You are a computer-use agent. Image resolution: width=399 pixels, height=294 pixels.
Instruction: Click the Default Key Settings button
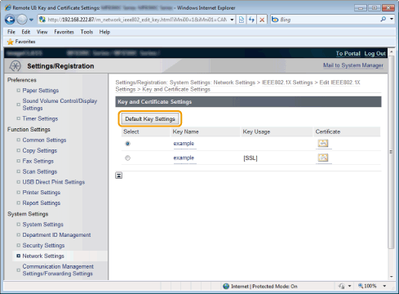tap(150, 119)
